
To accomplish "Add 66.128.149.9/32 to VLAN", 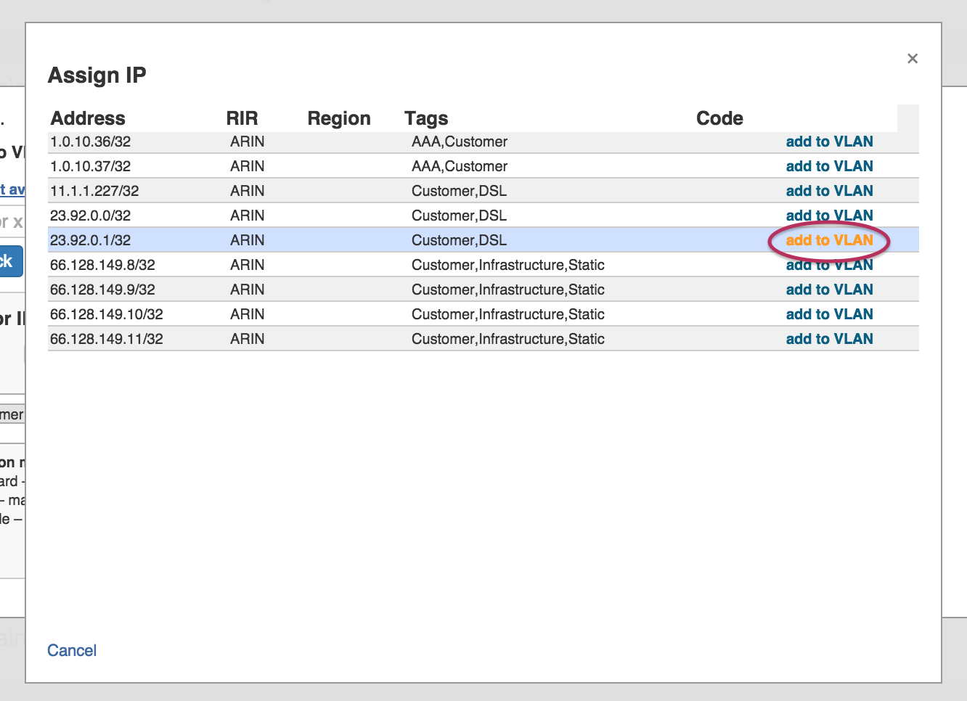I will click(x=829, y=290).
